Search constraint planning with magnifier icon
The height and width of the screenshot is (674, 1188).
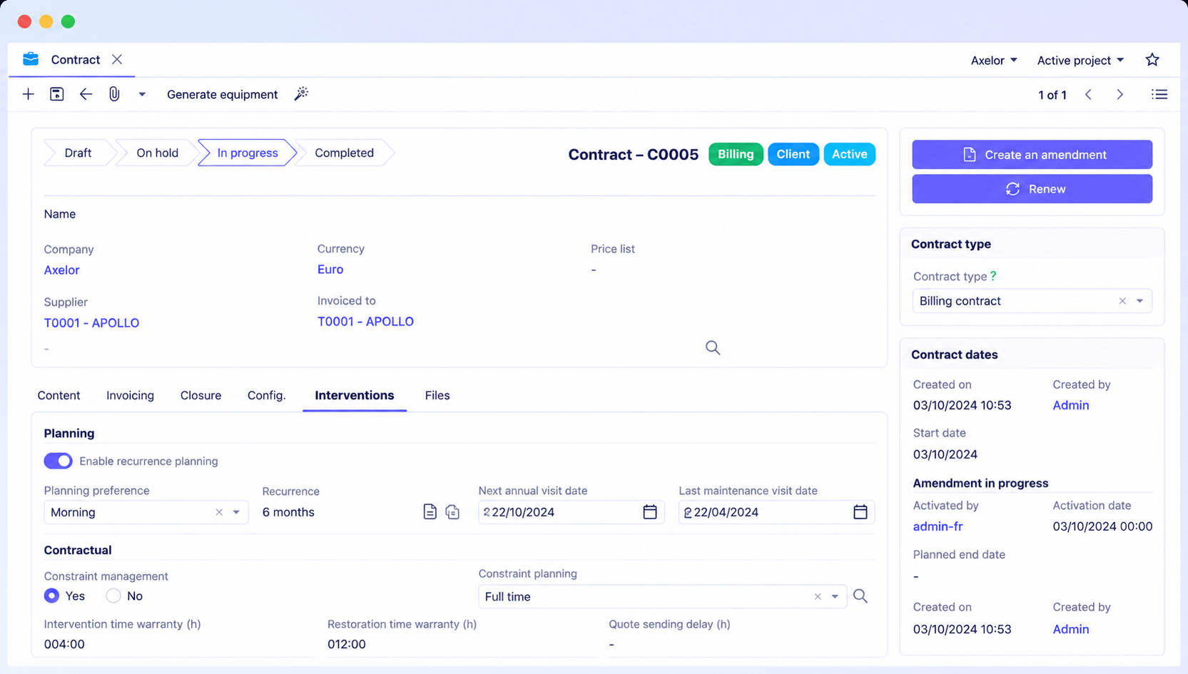pyautogui.click(x=860, y=596)
